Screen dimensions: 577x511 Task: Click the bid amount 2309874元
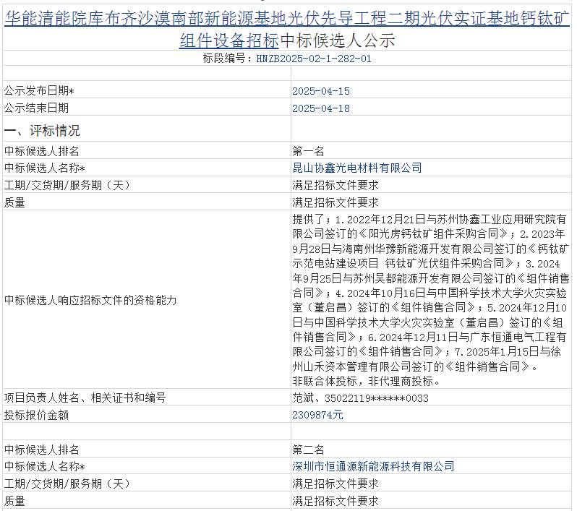pyautogui.click(x=317, y=415)
